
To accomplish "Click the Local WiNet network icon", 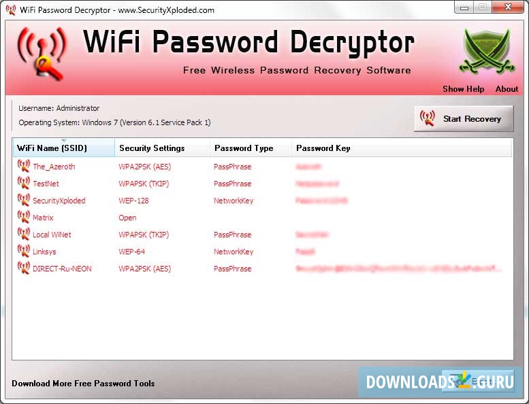I will coord(24,234).
